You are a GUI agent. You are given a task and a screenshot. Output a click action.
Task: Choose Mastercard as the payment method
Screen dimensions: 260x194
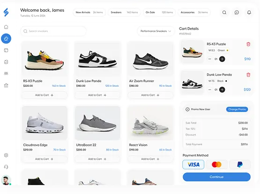(x=216, y=164)
